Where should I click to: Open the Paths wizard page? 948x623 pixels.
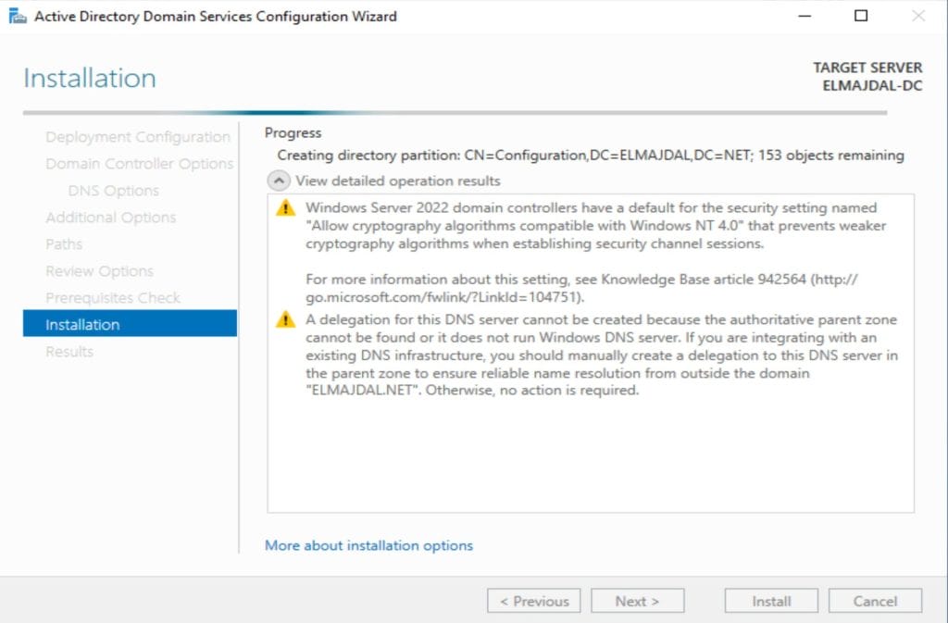[x=64, y=244]
